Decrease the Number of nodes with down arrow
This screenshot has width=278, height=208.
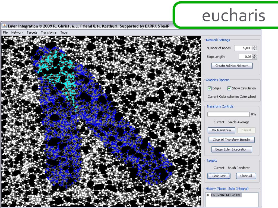[255, 49]
